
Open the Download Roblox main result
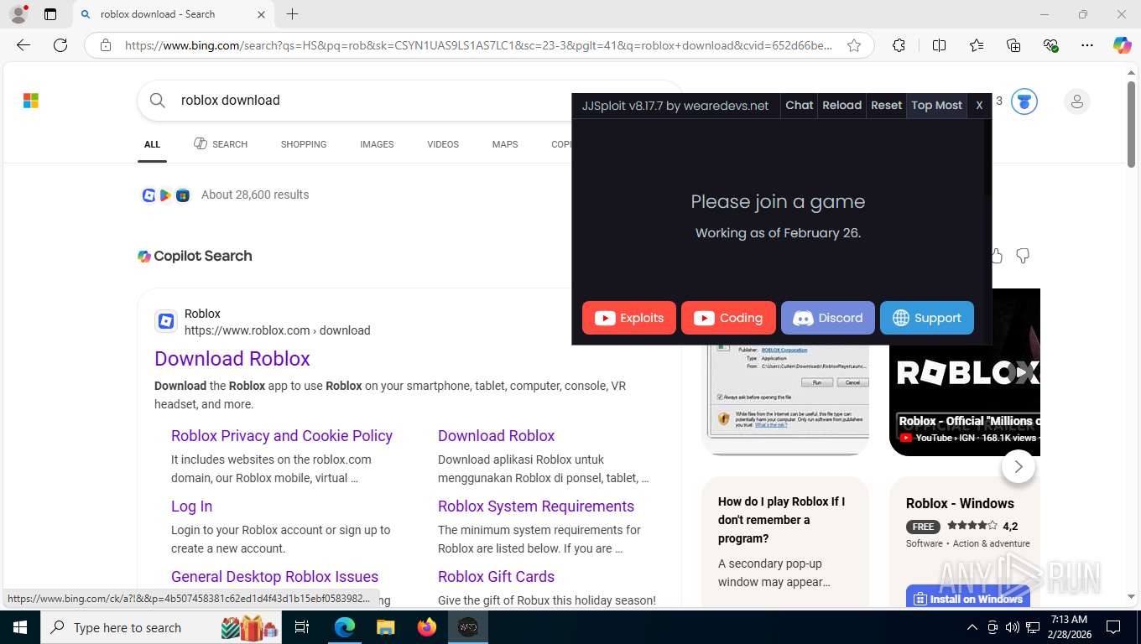(232, 359)
